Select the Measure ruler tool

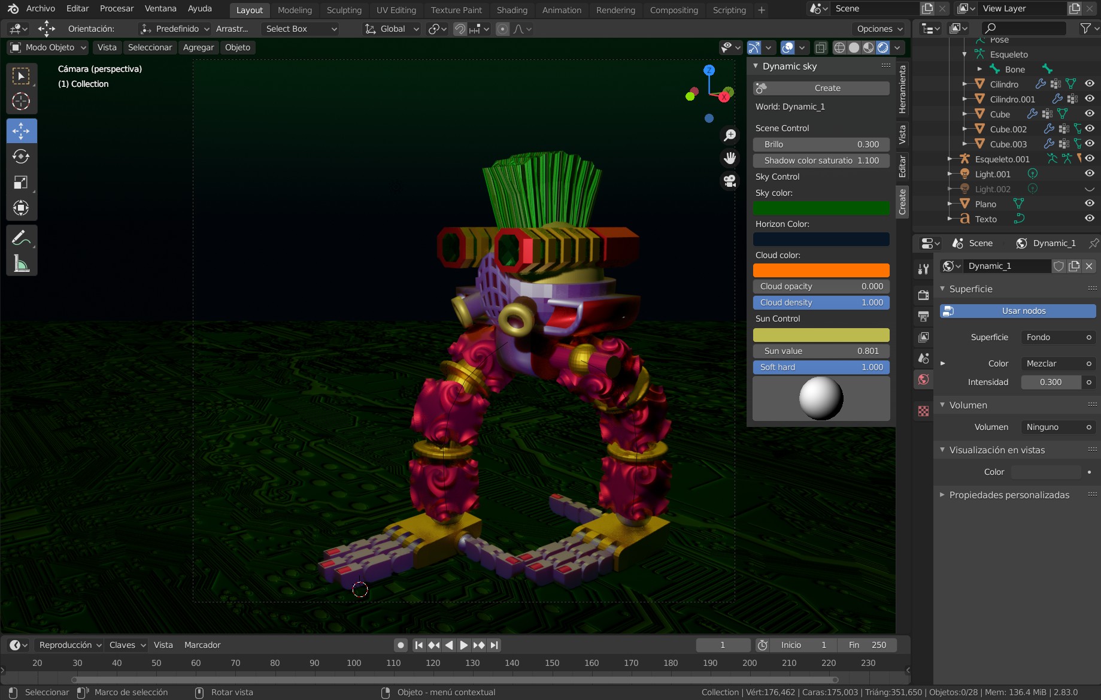21,263
